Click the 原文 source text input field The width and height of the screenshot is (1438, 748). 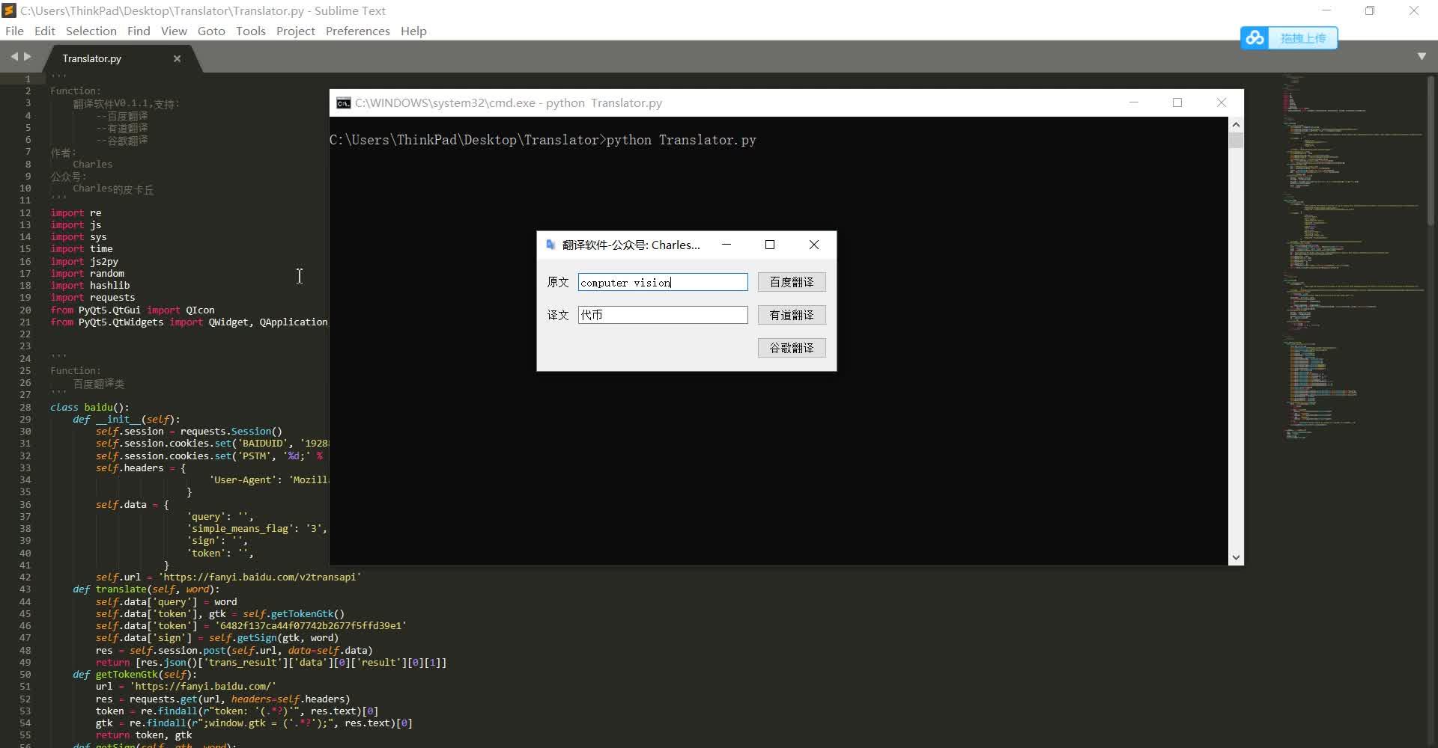point(663,282)
